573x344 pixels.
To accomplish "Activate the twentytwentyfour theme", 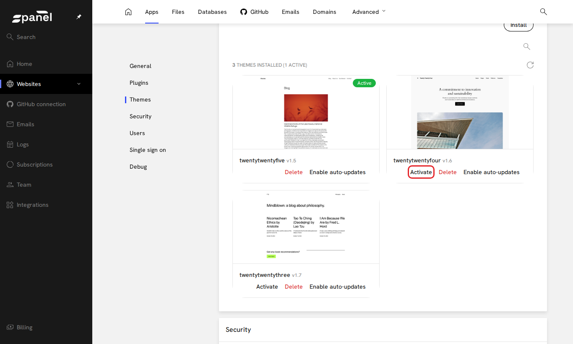I will coord(421,172).
